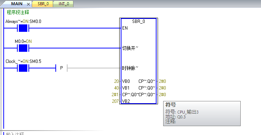Select the M0.0 normally open contact
The height and width of the screenshot is (135, 261).
[23, 48]
